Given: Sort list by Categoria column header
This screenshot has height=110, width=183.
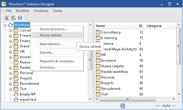Looking at the screenshot, I should 160,26.
